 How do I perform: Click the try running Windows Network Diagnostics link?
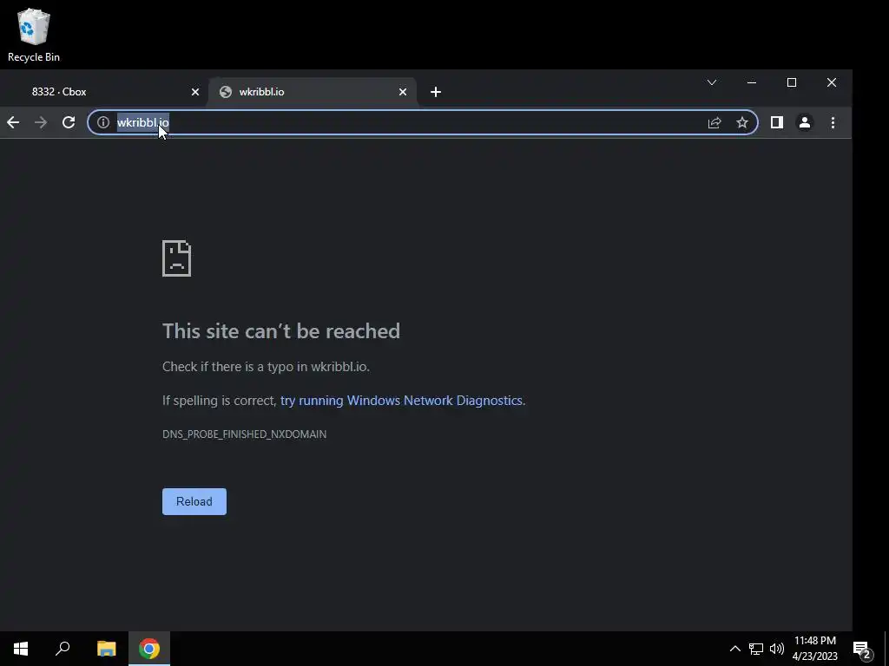point(401,401)
